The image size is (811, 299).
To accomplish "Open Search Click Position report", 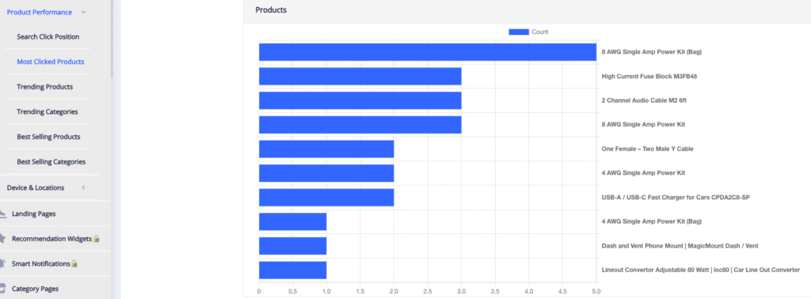I will [48, 36].
